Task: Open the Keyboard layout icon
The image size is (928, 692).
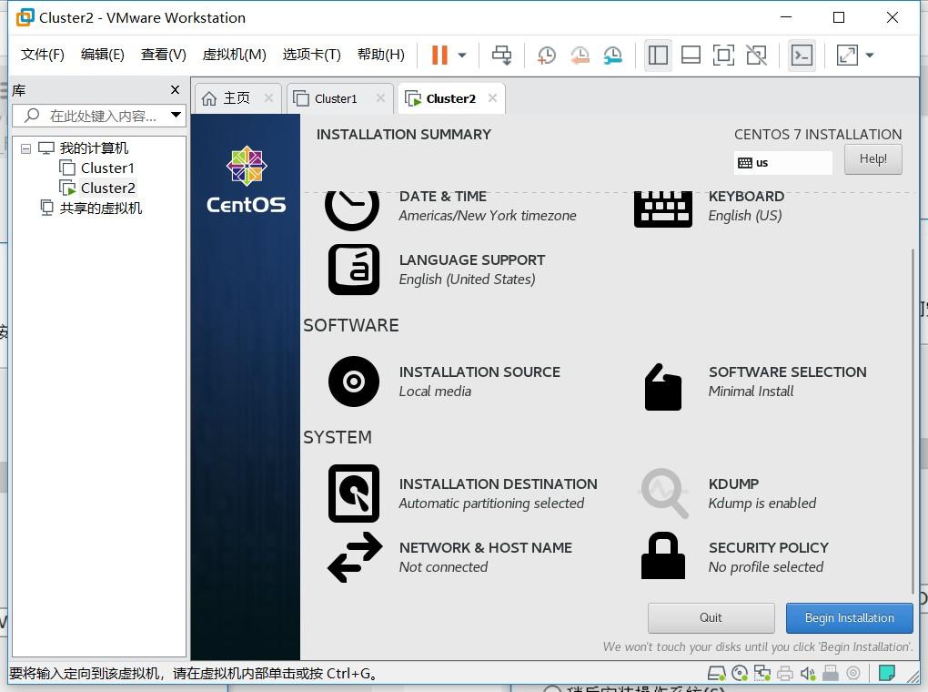Action: click(x=663, y=209)
